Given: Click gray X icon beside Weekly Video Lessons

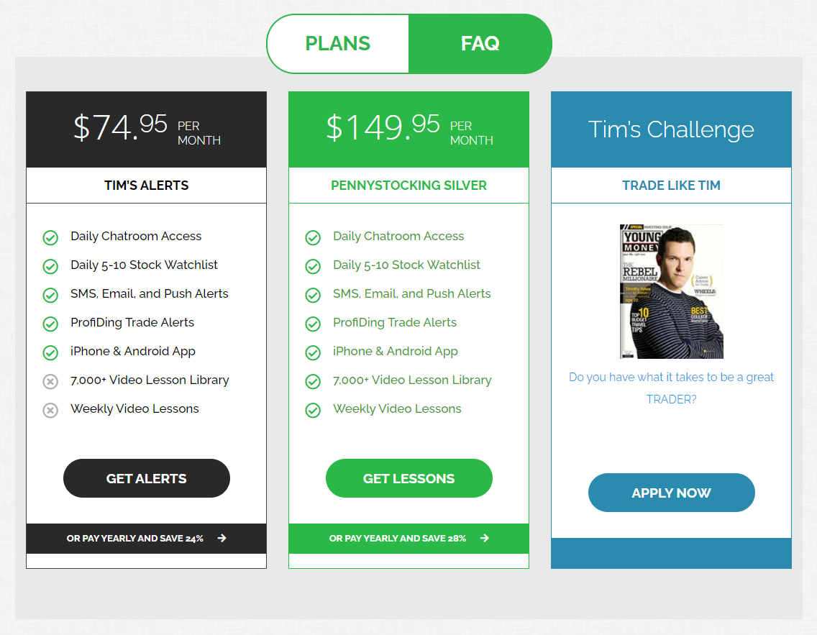Looking at the screenshot, I should [x=50, y=410].
